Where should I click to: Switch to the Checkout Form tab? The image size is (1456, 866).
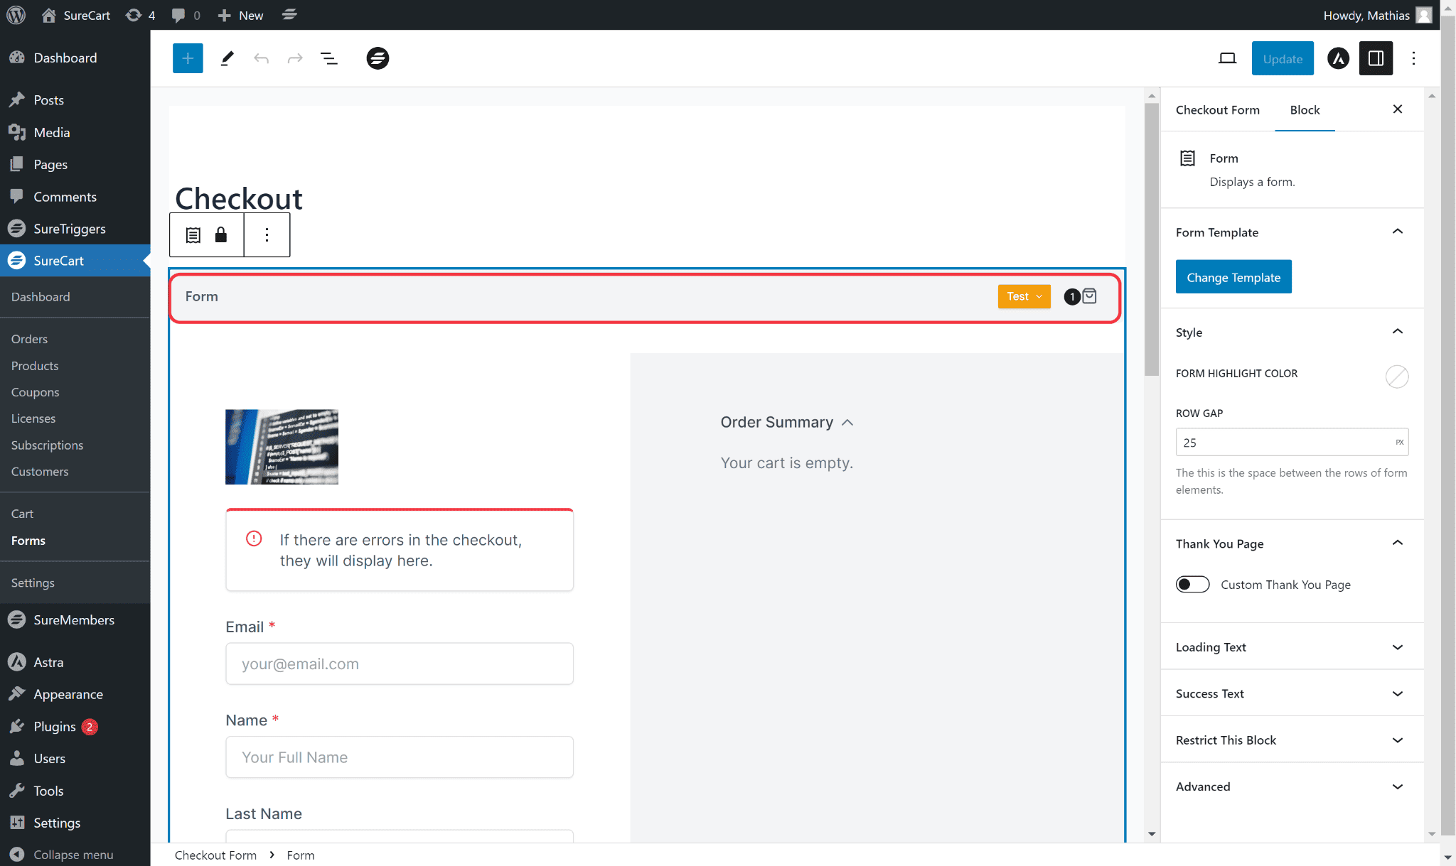[1217, 110]
